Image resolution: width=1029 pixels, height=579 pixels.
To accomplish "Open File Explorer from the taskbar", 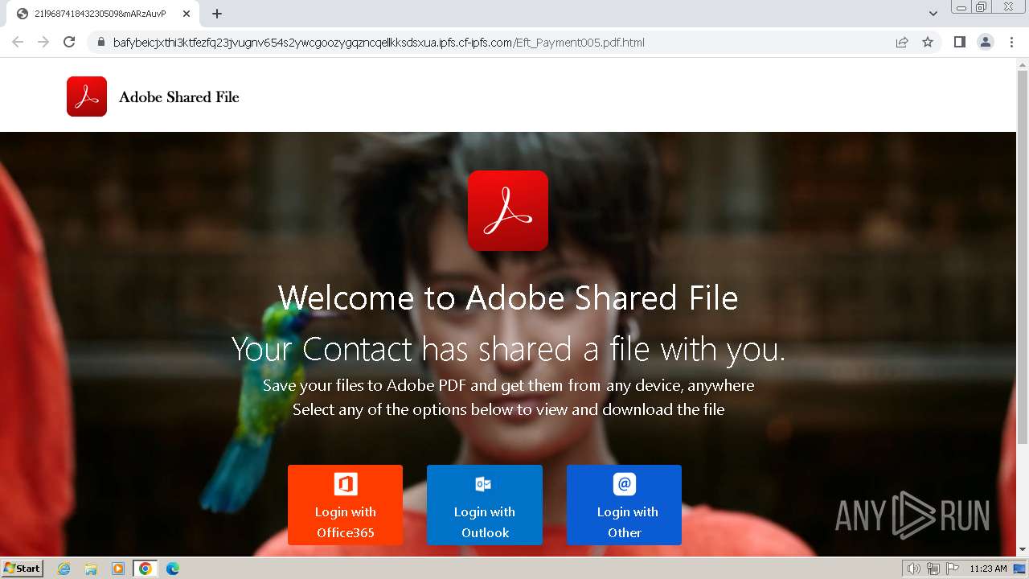I will coord(91,569).
